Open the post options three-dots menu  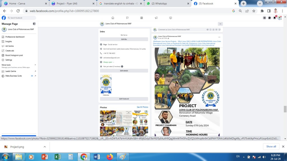point(219,37)
